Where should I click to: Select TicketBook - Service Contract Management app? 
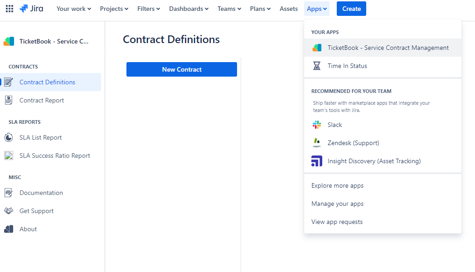(388, 48)
